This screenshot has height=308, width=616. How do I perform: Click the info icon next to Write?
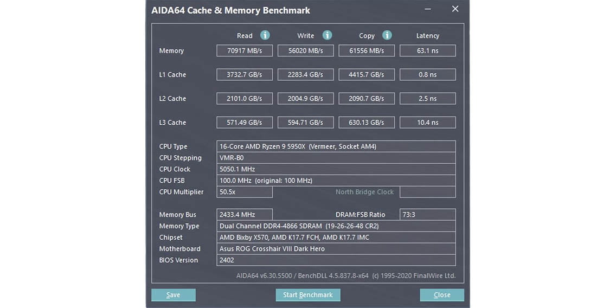(328, 35)
